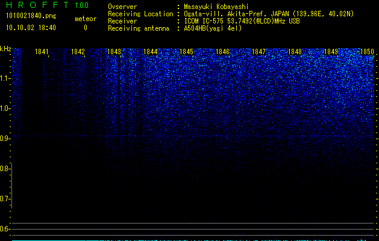Click the 0.6 kHz axis label
The height and width of the screenshot is (241, 379).
click(4, 229)
